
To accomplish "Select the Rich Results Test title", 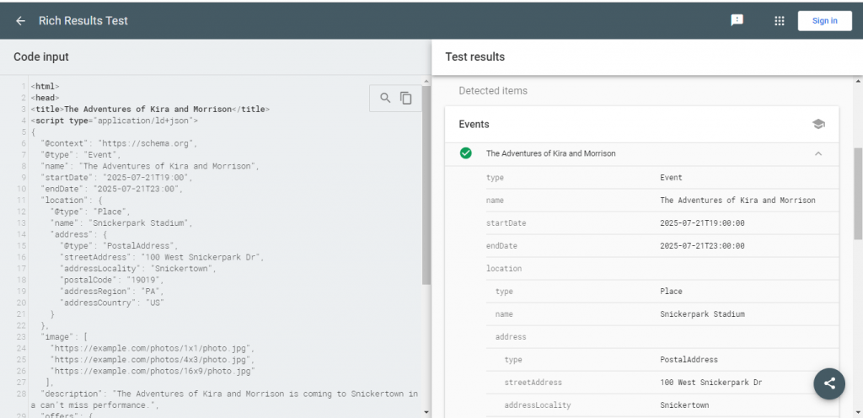I will [x=83, y=21].
